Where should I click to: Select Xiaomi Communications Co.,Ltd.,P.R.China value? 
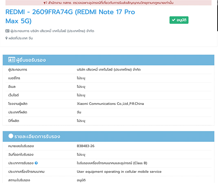(x=110, y=104)
